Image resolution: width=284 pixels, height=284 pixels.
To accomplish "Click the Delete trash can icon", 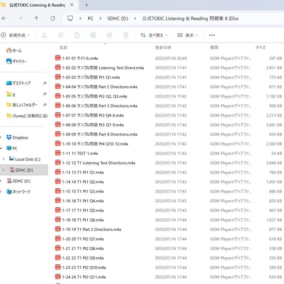I will [126, 35].
